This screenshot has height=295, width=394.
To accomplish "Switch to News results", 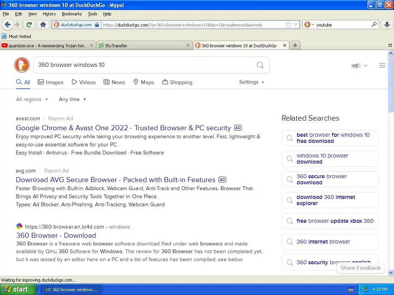I will pyautogui.click(x=114, y=82).
